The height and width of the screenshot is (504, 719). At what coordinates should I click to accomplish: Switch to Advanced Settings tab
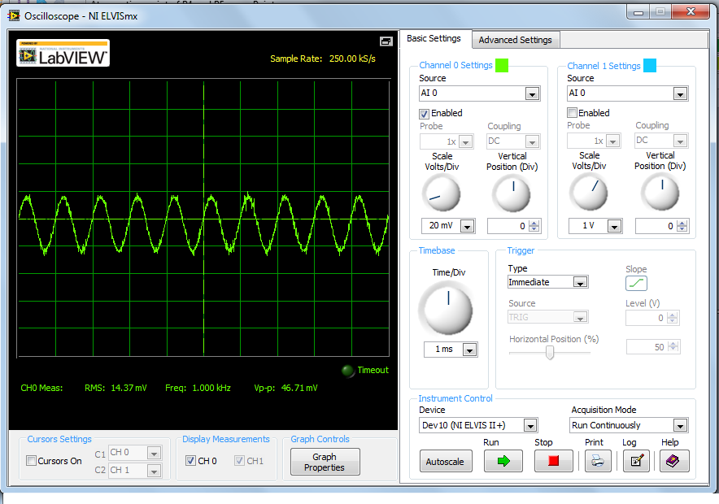pos(516,40)
